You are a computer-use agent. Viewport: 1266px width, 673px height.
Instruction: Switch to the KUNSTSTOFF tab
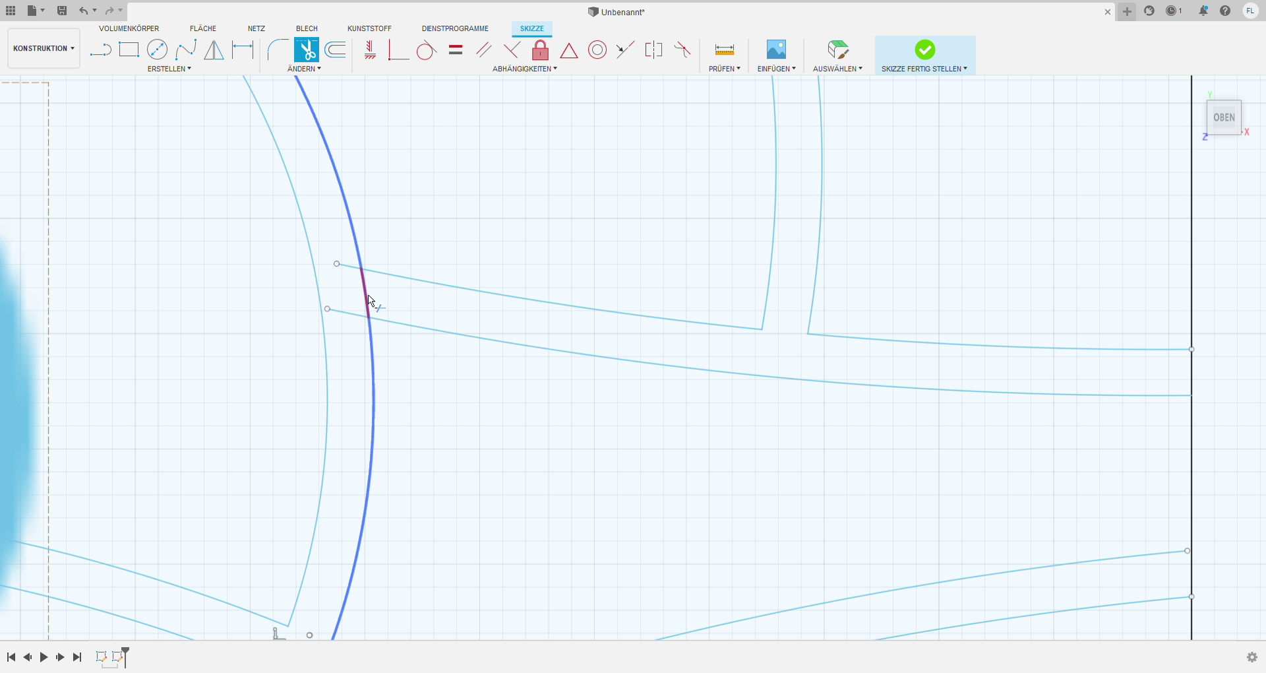[369, 28]
